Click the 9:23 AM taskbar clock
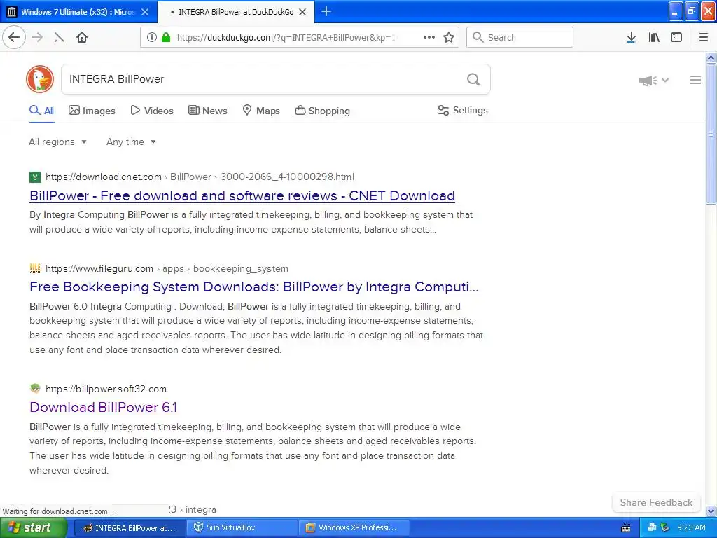 tap(691, 528)
